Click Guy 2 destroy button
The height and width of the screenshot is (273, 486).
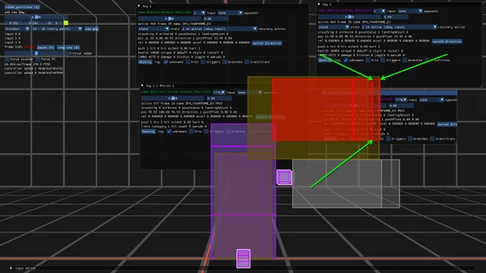[325, 60]
